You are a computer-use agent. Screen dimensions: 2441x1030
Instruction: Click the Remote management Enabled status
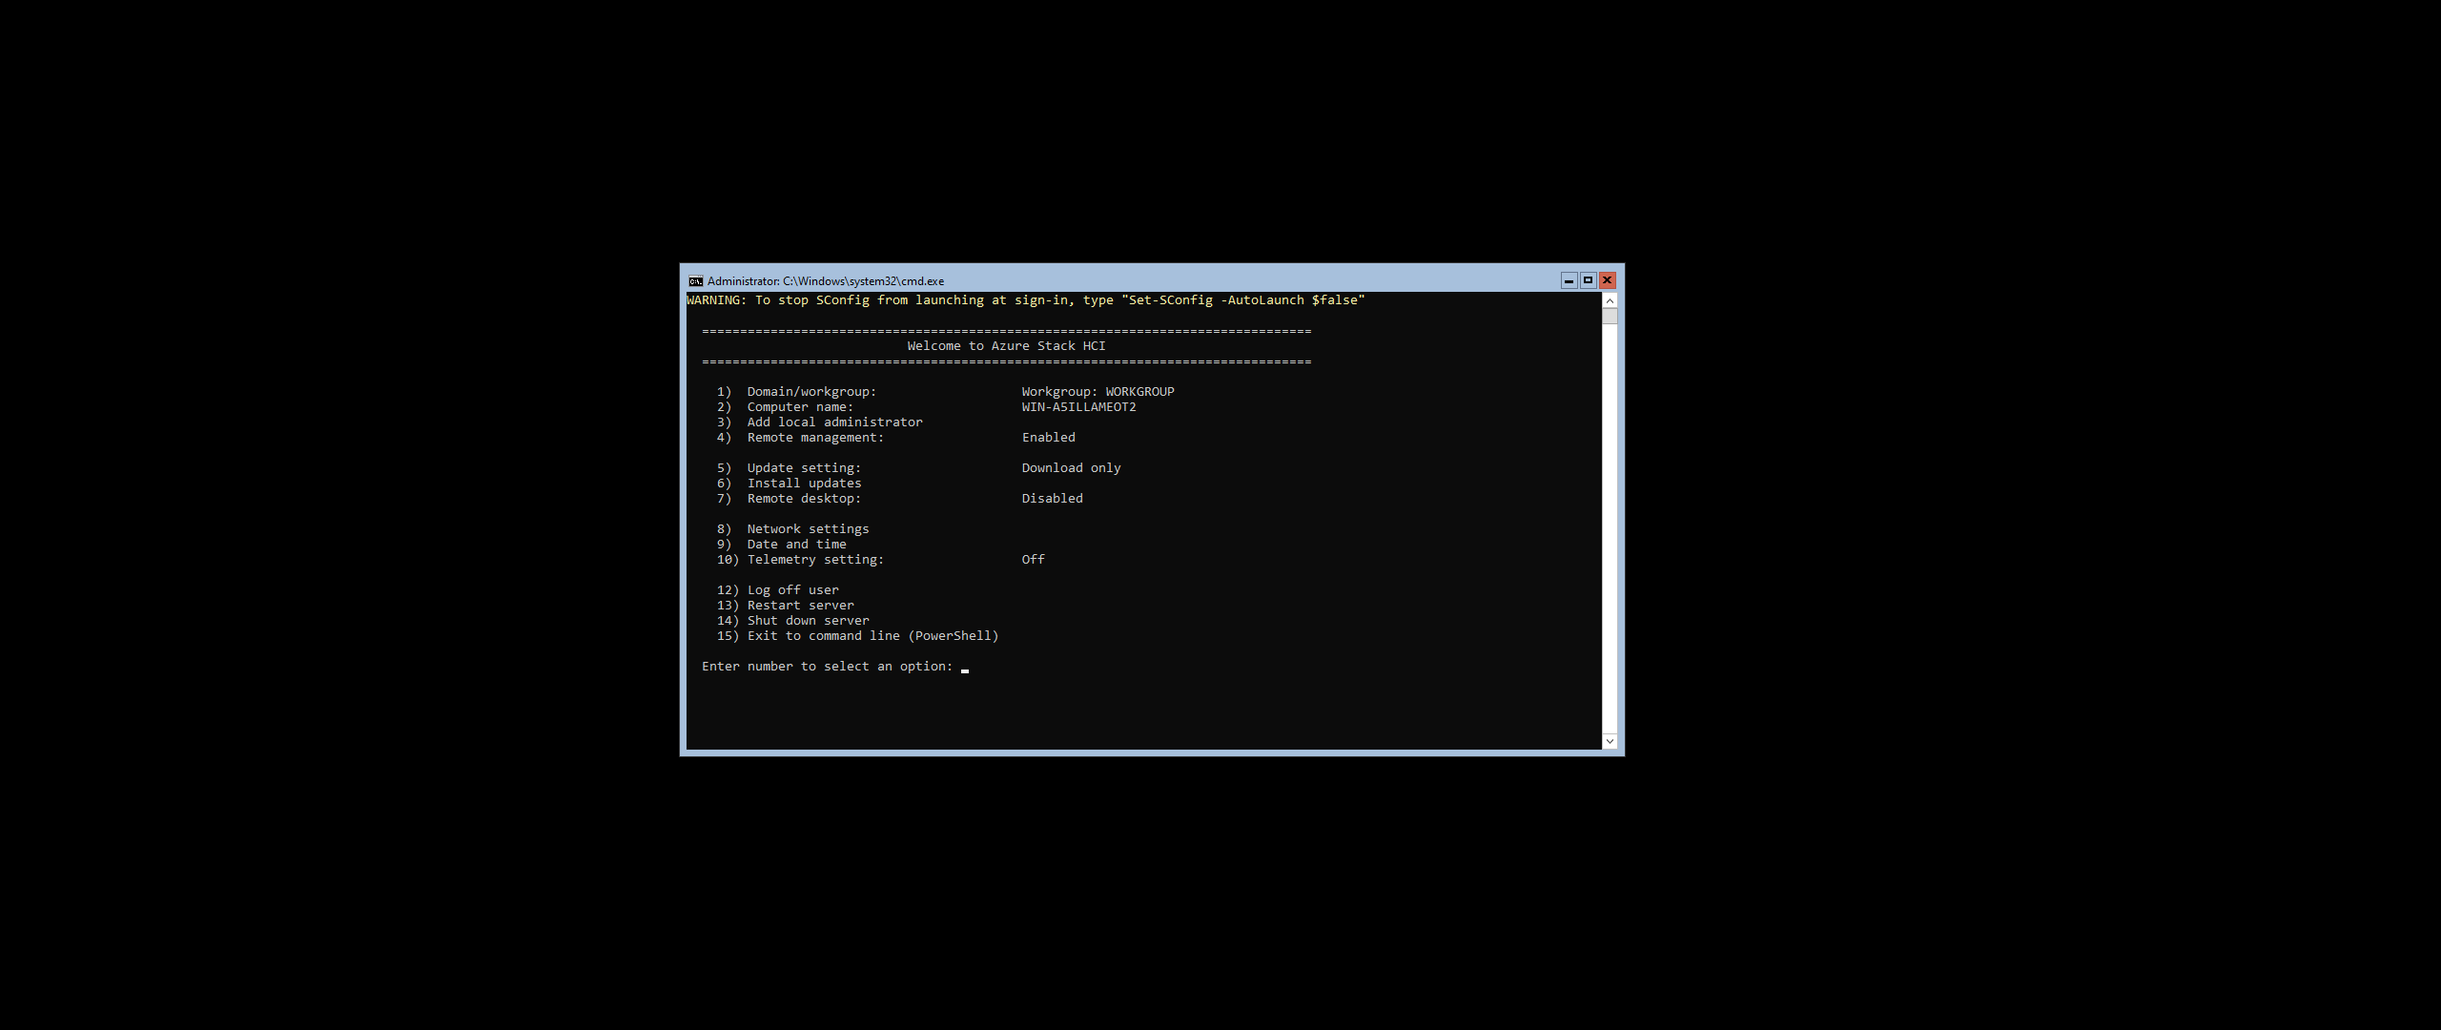tap(1048, 438)
